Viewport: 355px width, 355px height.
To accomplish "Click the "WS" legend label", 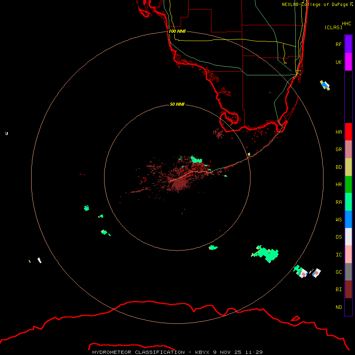I will click(338, 220).
